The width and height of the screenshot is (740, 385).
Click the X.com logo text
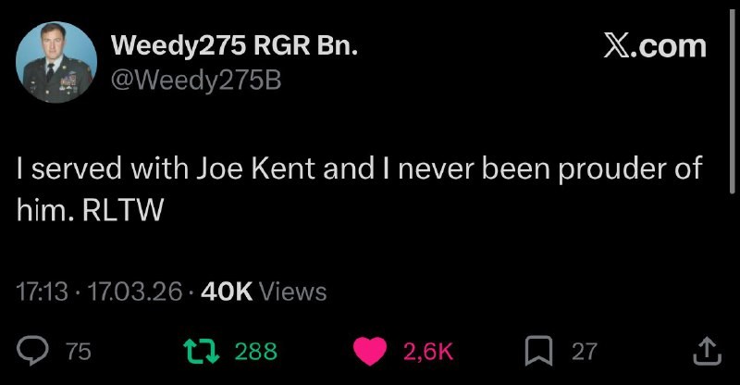(654, 45)
